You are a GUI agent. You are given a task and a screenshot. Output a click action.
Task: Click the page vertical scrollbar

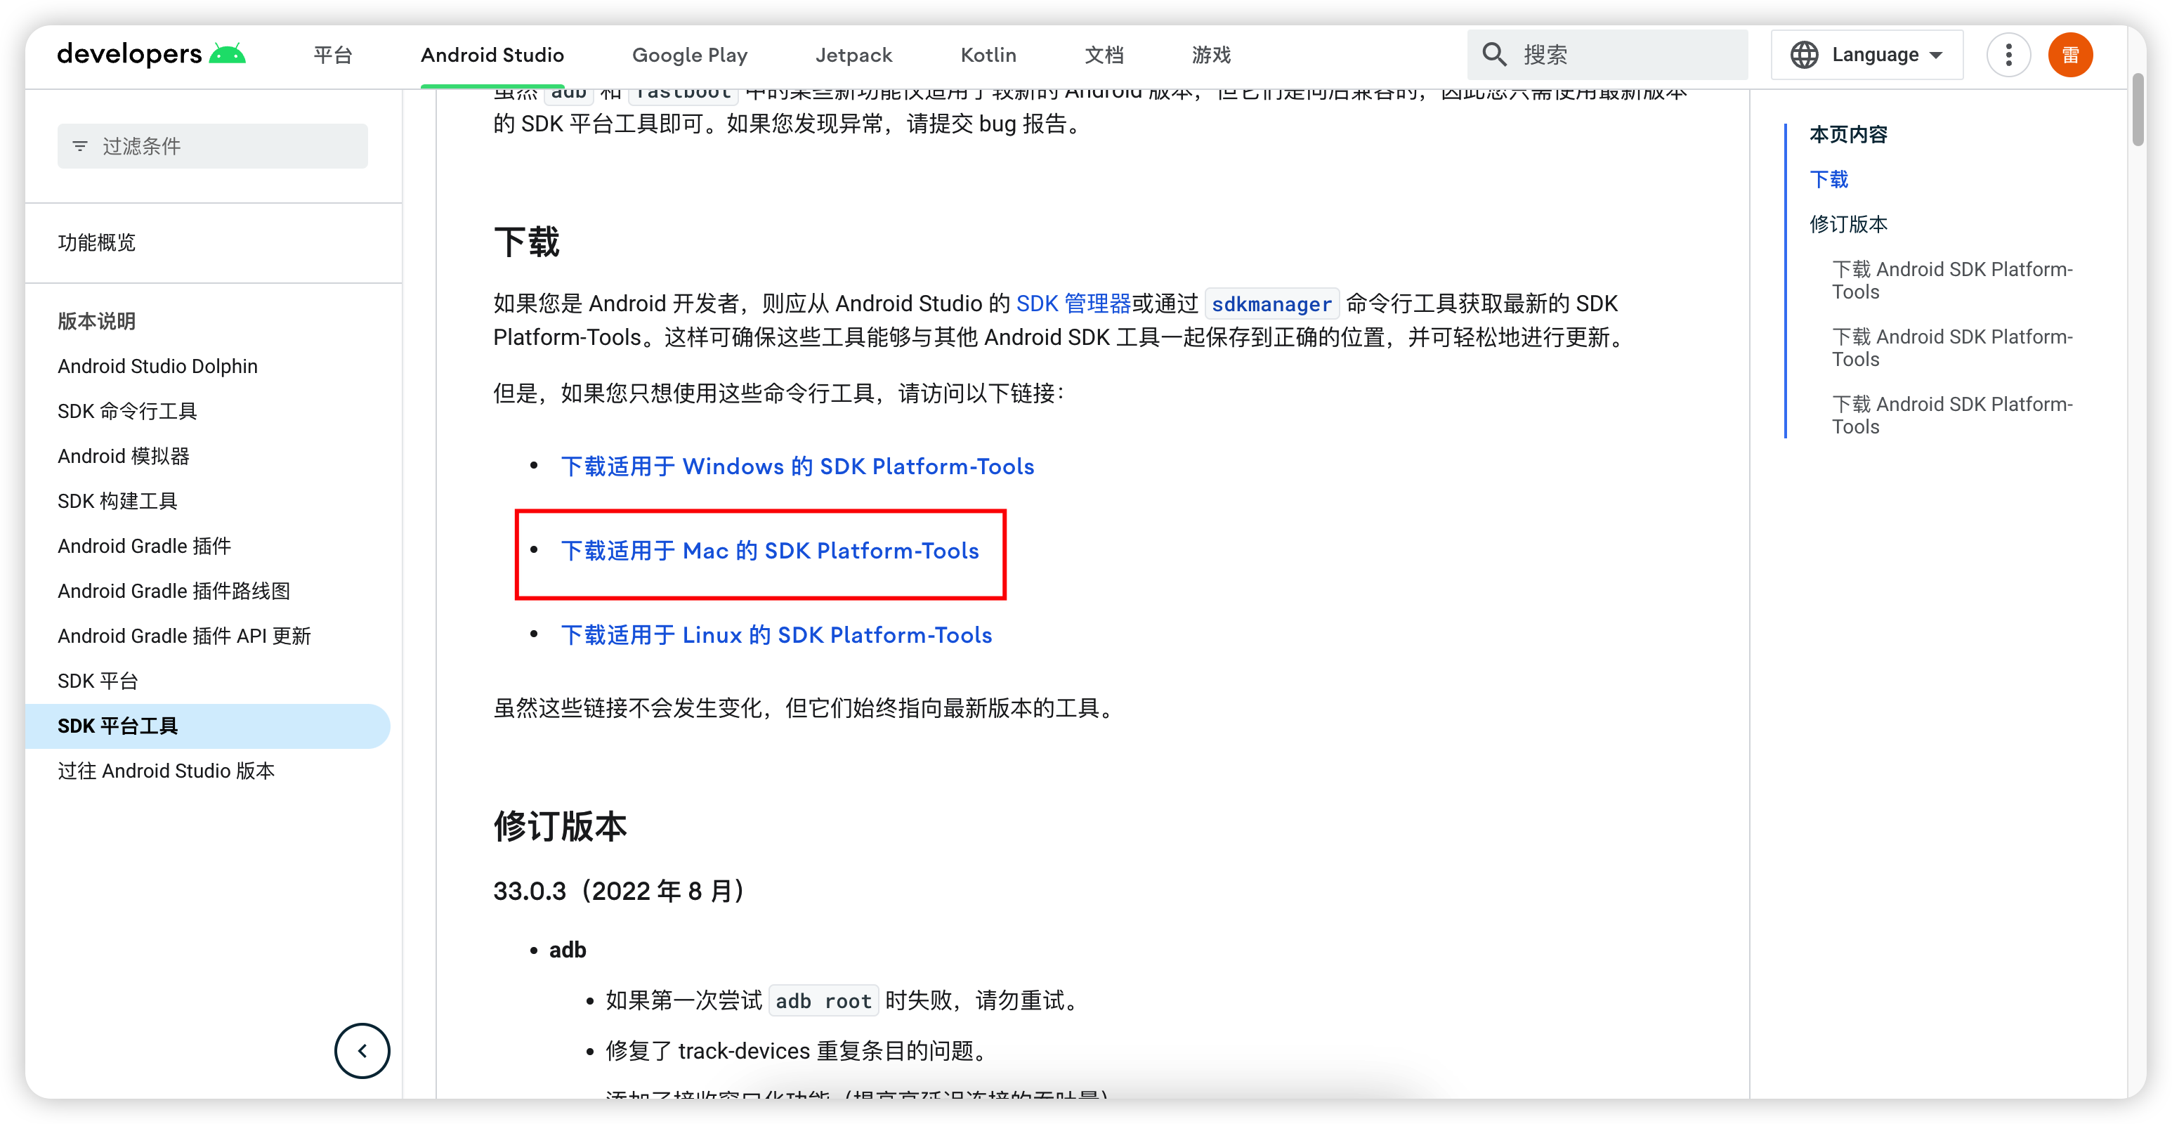click(x=2138, y=110)
